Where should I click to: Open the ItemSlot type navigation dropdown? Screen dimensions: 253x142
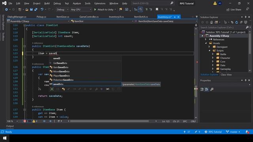tap(102, 21)
